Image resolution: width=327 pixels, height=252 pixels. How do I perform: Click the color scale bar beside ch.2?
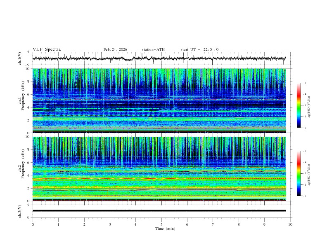point(299,173)
